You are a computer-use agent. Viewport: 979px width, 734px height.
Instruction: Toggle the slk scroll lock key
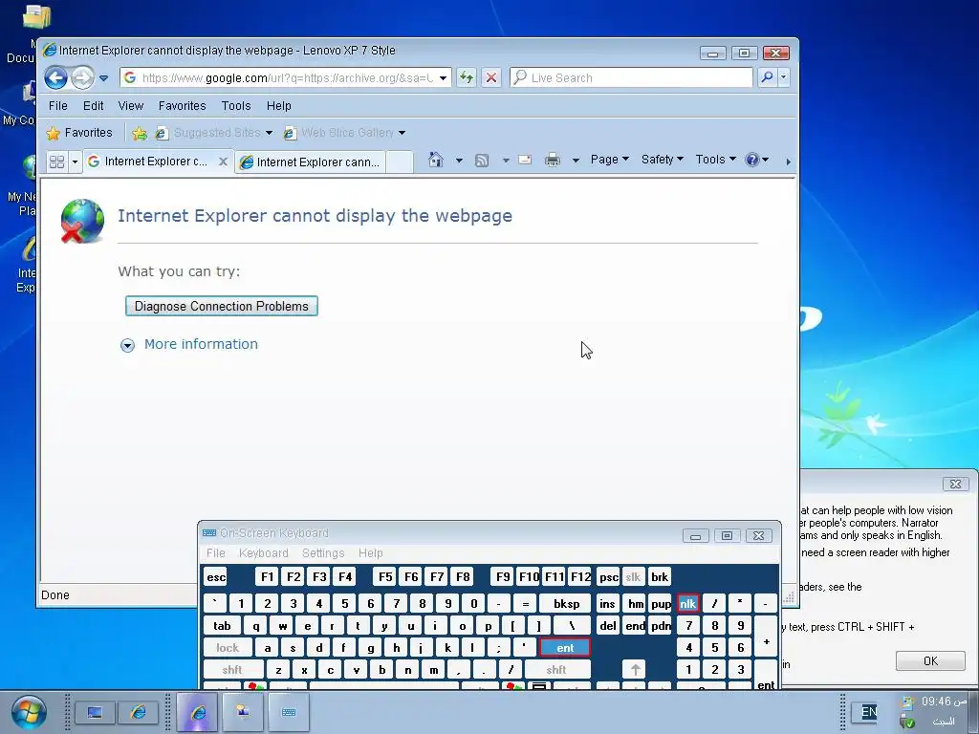633,576
